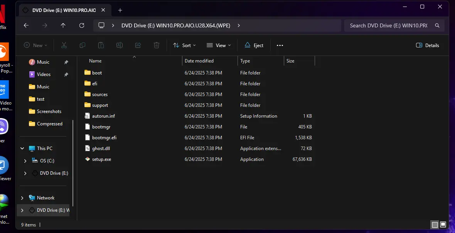Open the See more ellipsis menu
Image resolution: width=455 pixels, height=233 pixels.
(x=280, y=45)
